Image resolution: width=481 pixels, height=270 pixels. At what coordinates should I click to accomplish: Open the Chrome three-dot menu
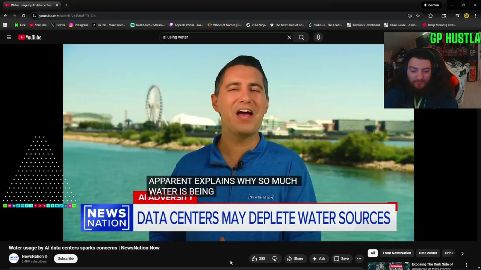tap(475, 16)
